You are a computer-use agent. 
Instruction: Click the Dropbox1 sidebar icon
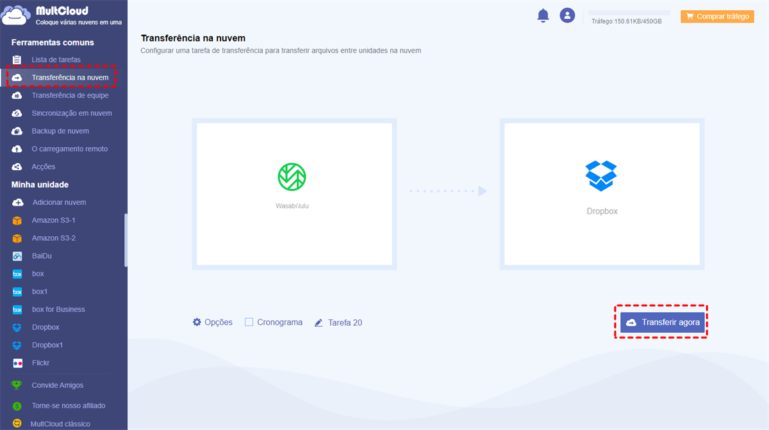(x=17, y=345)
